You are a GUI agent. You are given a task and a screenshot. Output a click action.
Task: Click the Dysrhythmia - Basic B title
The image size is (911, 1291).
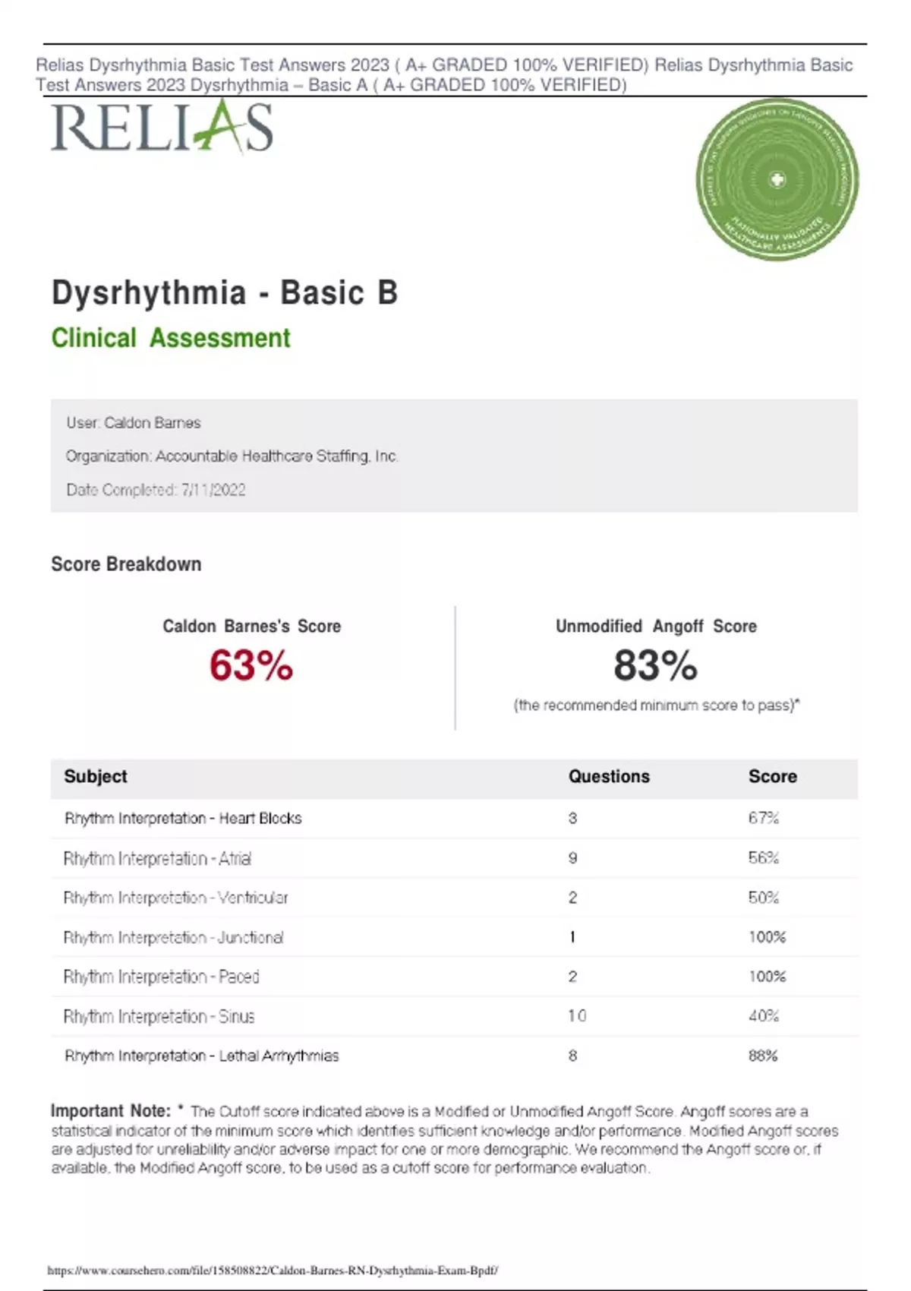click(225, 293)
